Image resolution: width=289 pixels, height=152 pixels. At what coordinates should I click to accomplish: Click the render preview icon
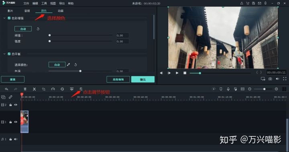coord(214,89)
